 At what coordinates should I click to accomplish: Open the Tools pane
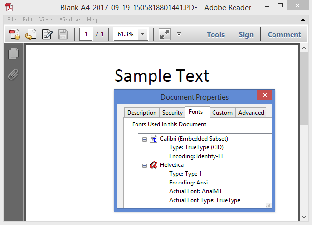[215, 35]
